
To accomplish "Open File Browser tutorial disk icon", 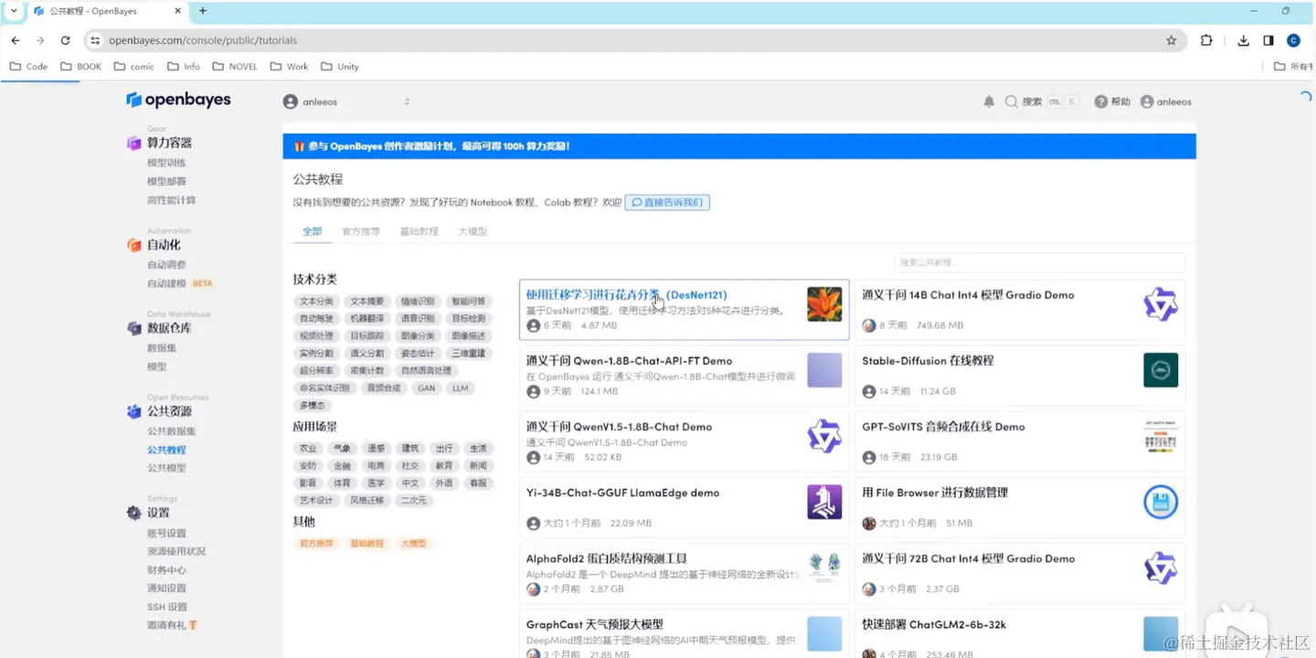I will click(x=1161, y=502).
